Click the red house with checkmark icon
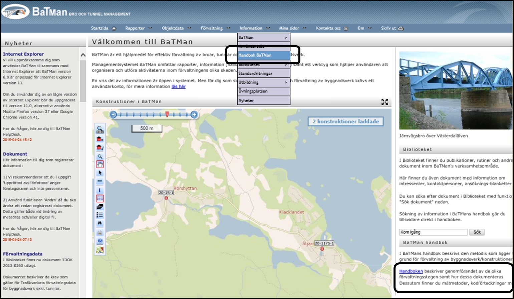This screenshot has width=514, height=299. coord(100,148)
